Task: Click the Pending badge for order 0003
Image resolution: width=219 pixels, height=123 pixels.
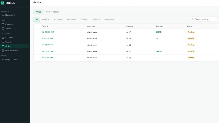Action: tap(191, 58)
